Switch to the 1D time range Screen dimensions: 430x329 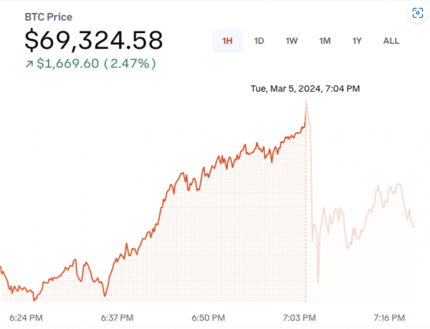pos(259,41)
